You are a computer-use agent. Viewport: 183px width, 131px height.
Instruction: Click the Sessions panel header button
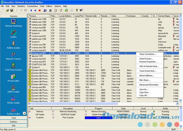coord(14,16)
